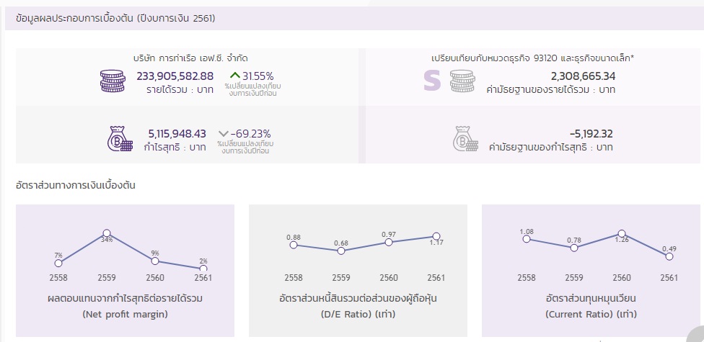Image resolution: width=704 pixels, height=342 pixels.
Task: Click gray down arrow beside -69.23%
Action: pos(223,134)
